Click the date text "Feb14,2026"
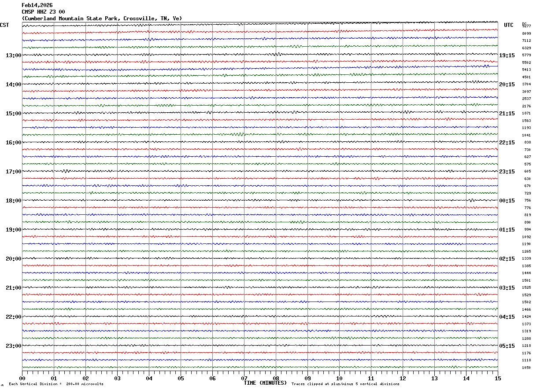This screenshot has height=390, width=533. pyautogui.click(x=37, y=5)
